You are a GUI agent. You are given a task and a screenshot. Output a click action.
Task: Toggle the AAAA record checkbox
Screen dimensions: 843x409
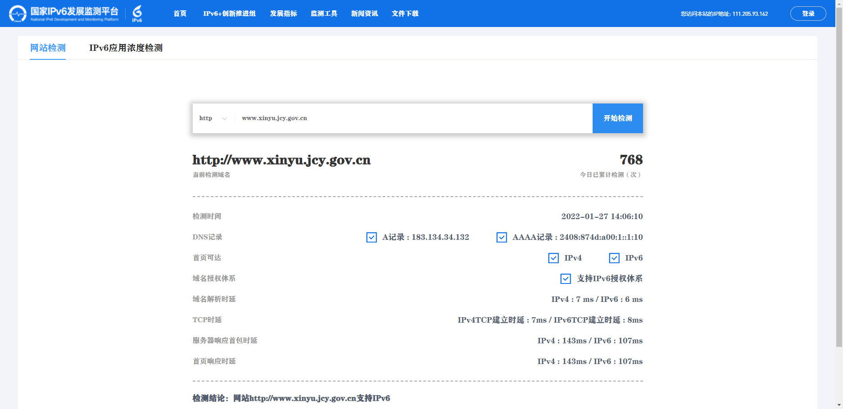click(x=502, y=237)
